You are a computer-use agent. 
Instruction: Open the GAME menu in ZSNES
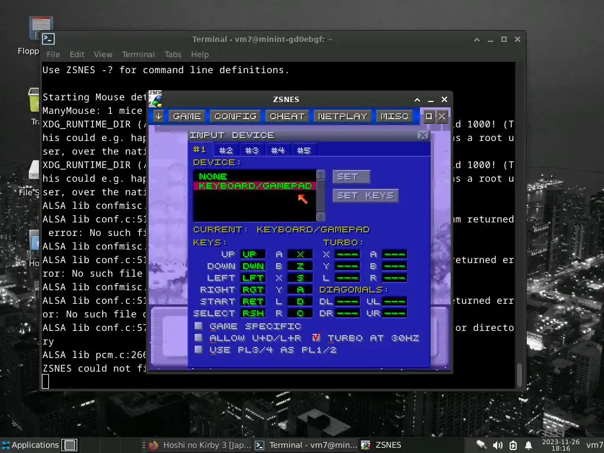(x=187, y=116)
